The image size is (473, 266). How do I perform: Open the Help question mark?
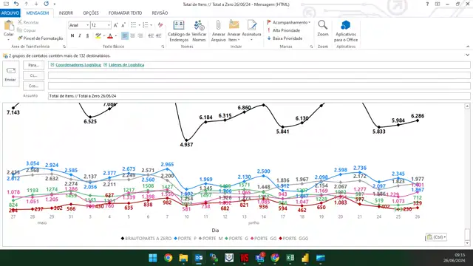[427, 4]
